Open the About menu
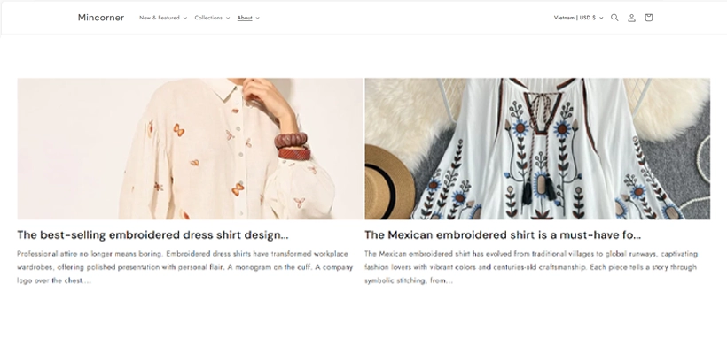 tap(245, 18)
